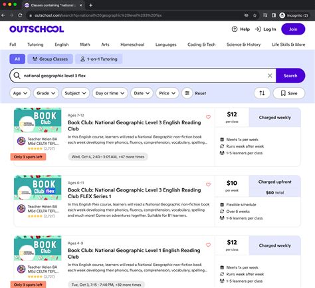Open the Incognito profile icon
This screenshot has width=315, height=288.
[282, 15]
